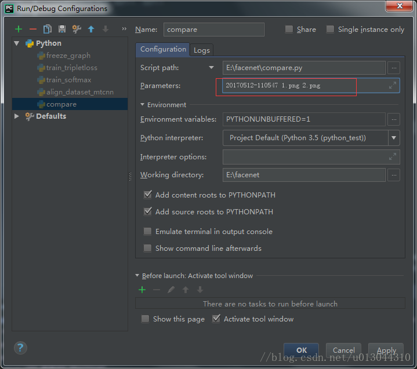
Task: Open the Script path type dropdown arrow
Action: [211, 67]
